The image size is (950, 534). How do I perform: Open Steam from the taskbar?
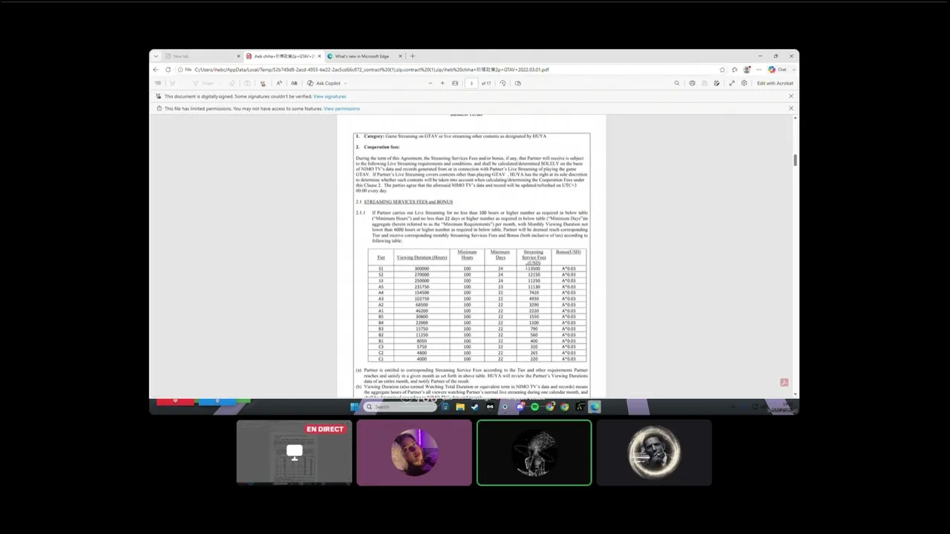click(475, 406)
